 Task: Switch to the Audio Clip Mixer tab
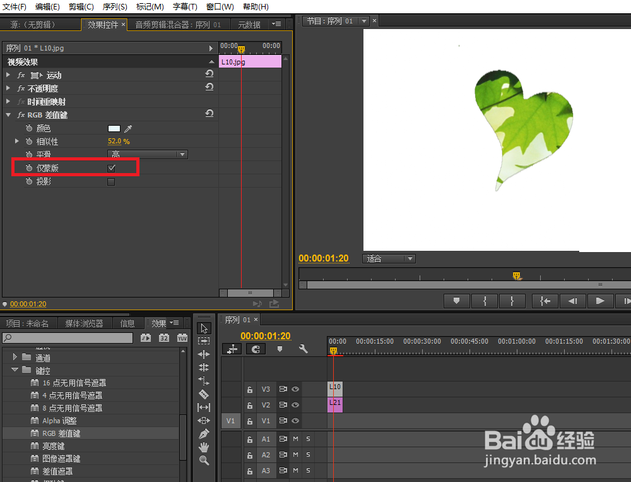pos(178,25)
